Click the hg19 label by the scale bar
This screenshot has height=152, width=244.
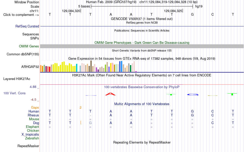pos(199,6)
